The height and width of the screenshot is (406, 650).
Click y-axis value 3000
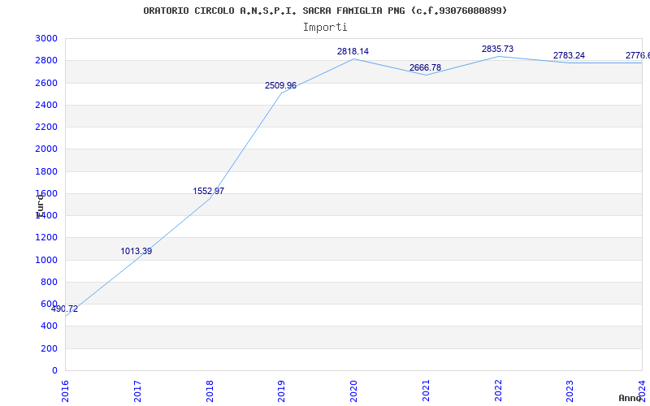[x=46, y=38]
